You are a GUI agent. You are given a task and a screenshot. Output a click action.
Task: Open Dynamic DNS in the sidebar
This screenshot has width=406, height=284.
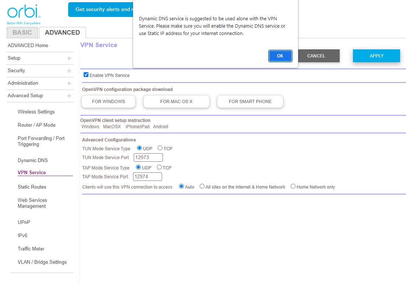tap(33, 161)
